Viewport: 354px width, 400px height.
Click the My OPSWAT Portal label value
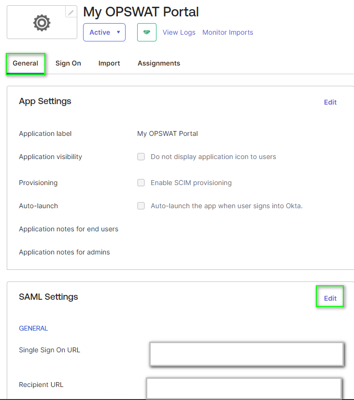(x=168, y=133)
